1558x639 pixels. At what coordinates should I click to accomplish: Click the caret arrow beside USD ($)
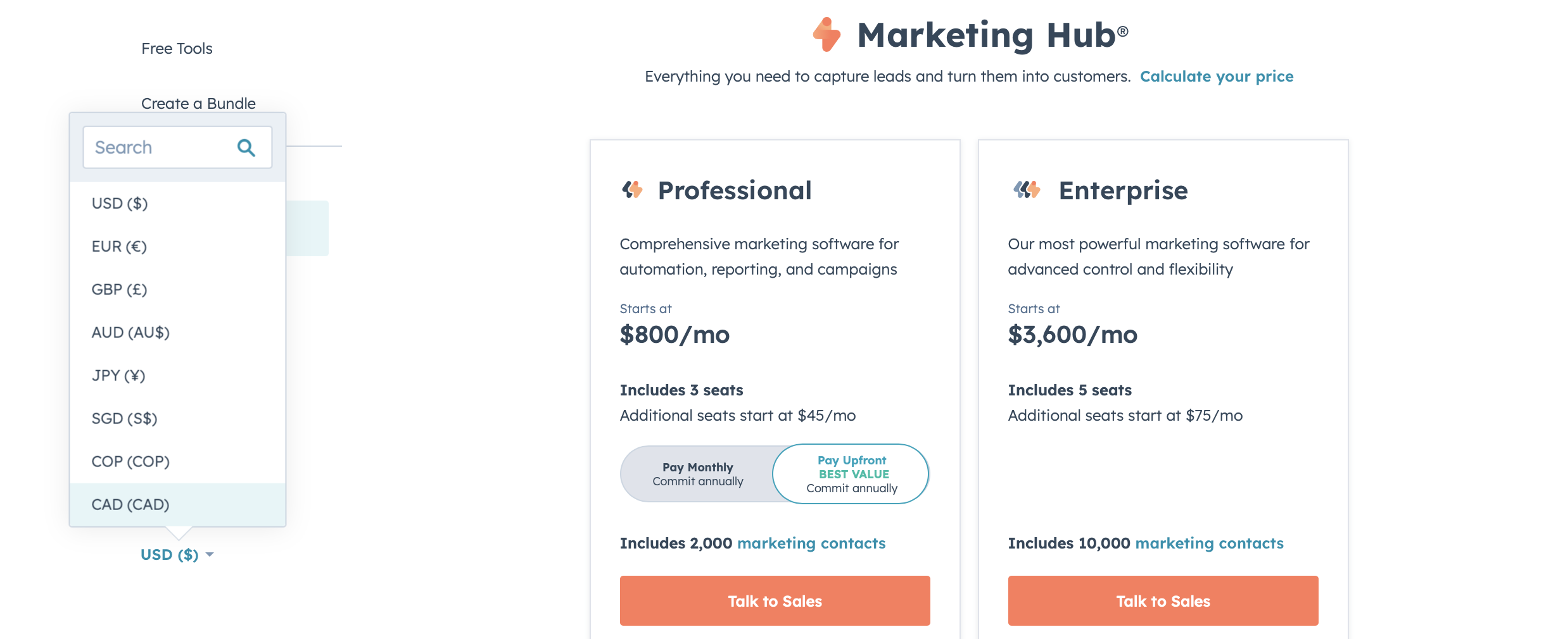[210, 555]
